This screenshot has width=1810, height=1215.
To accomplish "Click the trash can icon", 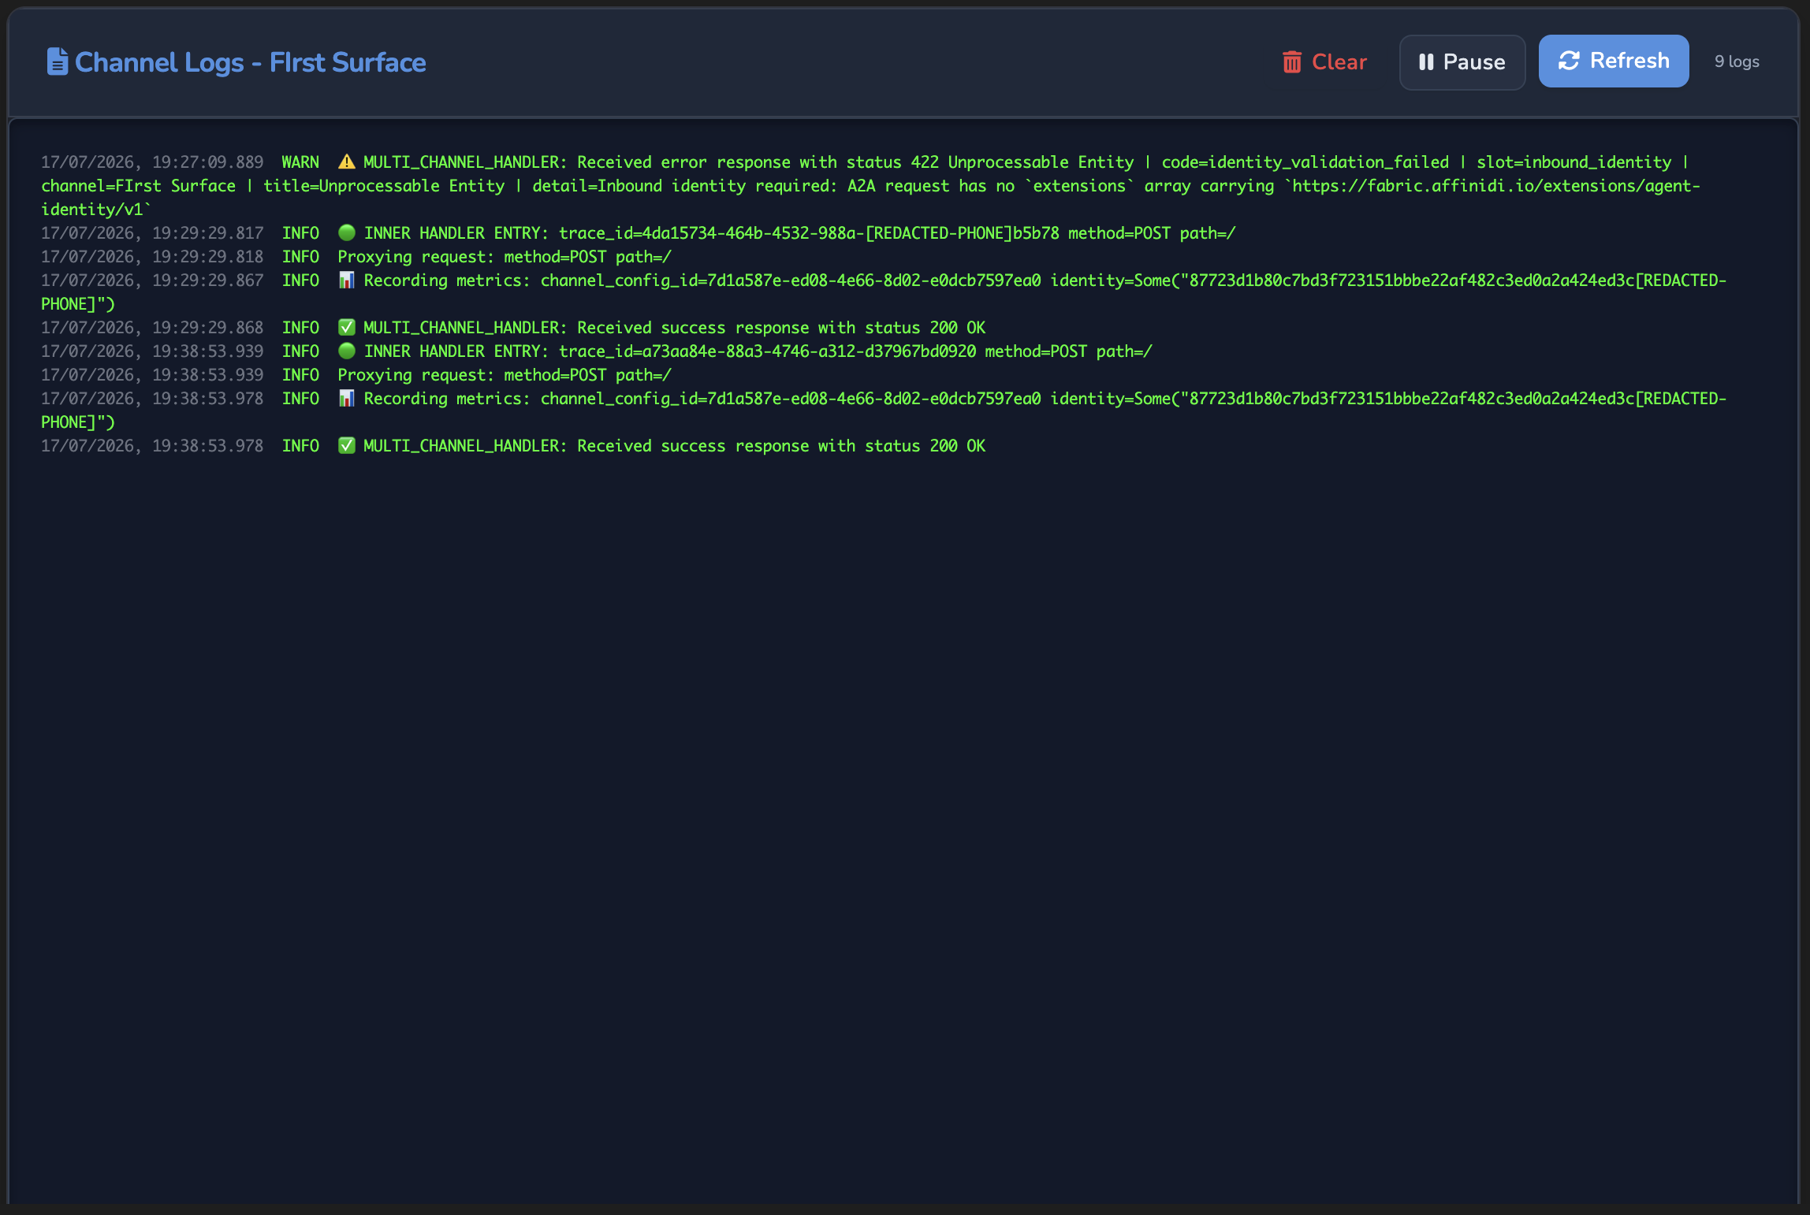I will click(x=1291, y=62).
